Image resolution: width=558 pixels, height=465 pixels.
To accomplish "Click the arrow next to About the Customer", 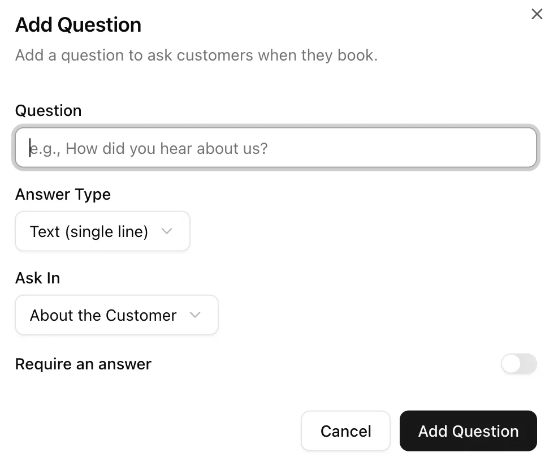I will pyautogui.click(x=195, y=316).
